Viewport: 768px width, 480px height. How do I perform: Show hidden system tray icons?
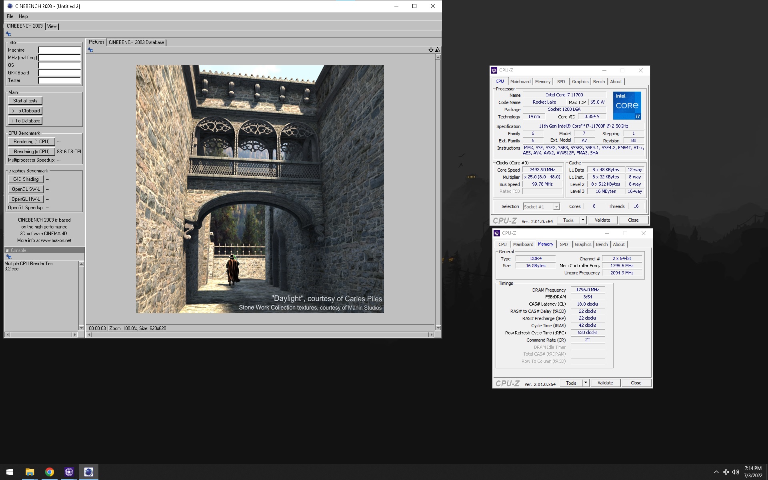pyautogui.click(x=716, y=472)
